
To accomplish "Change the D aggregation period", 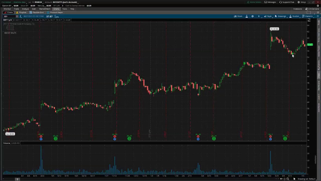I will click(259, 16).
